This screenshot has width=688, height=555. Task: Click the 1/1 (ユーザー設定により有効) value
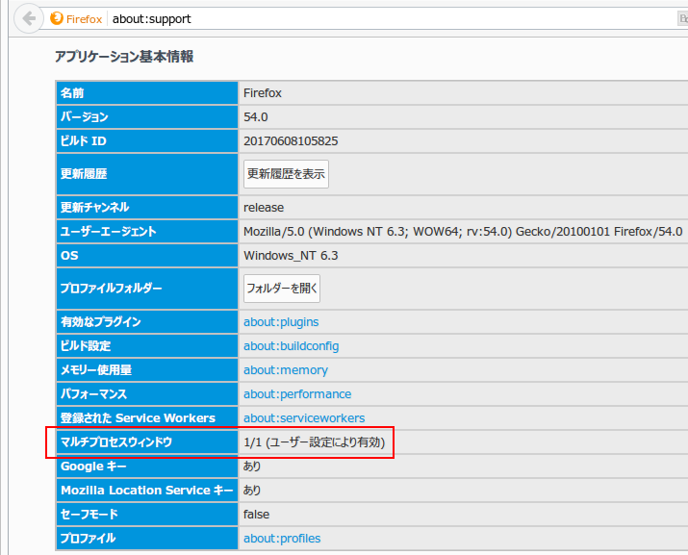tap(314, 442)
